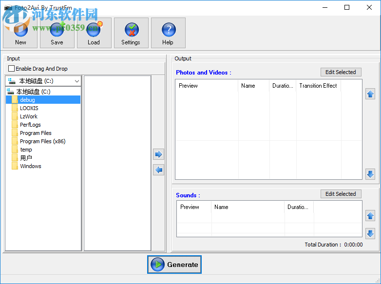Click Name column header in Sounds list

pos(248,207)
